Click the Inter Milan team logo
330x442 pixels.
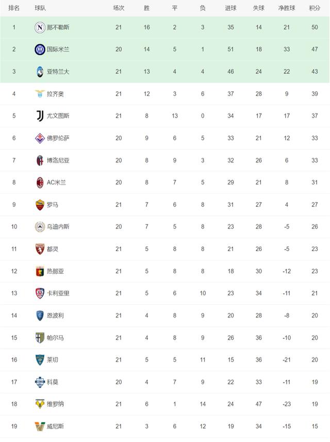[40, 50]
